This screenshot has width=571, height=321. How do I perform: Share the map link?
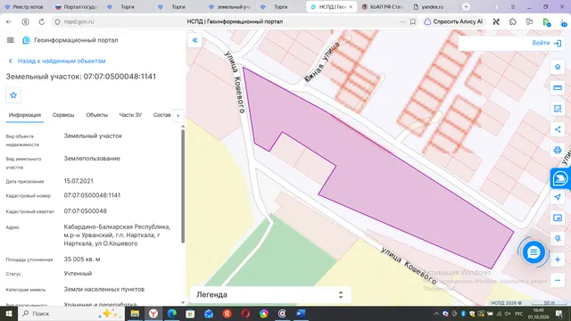[558, 129]
